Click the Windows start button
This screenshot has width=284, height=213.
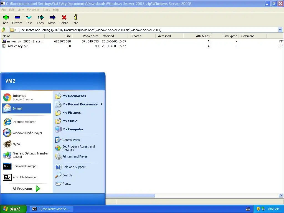pyautogui.click(x=13, y=209)
